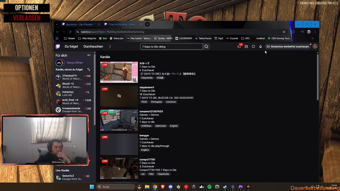
Task: Open the G-portal bookmark
Action: pos(232,38)
